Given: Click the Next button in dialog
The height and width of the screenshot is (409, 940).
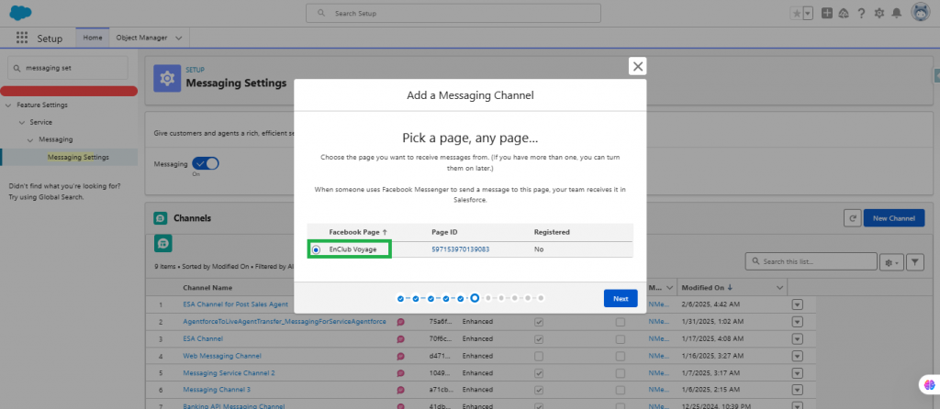Looking at the screenshot, I should [621, 298].
